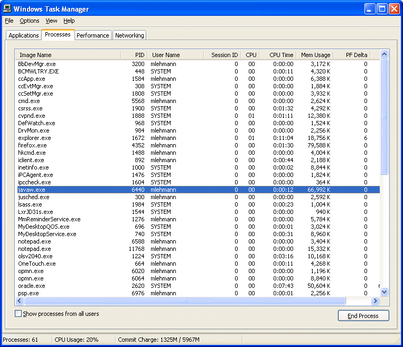Sort by User Name column header
403x347 pixels.
pos(176,55)
